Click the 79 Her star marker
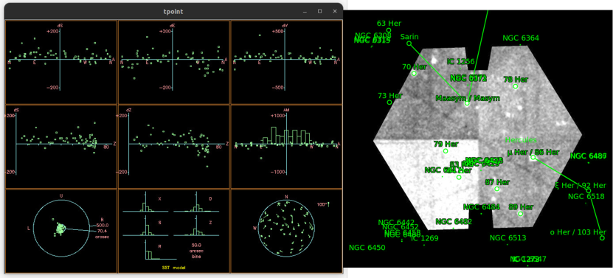613x278 pixels. tap(446, 151)
